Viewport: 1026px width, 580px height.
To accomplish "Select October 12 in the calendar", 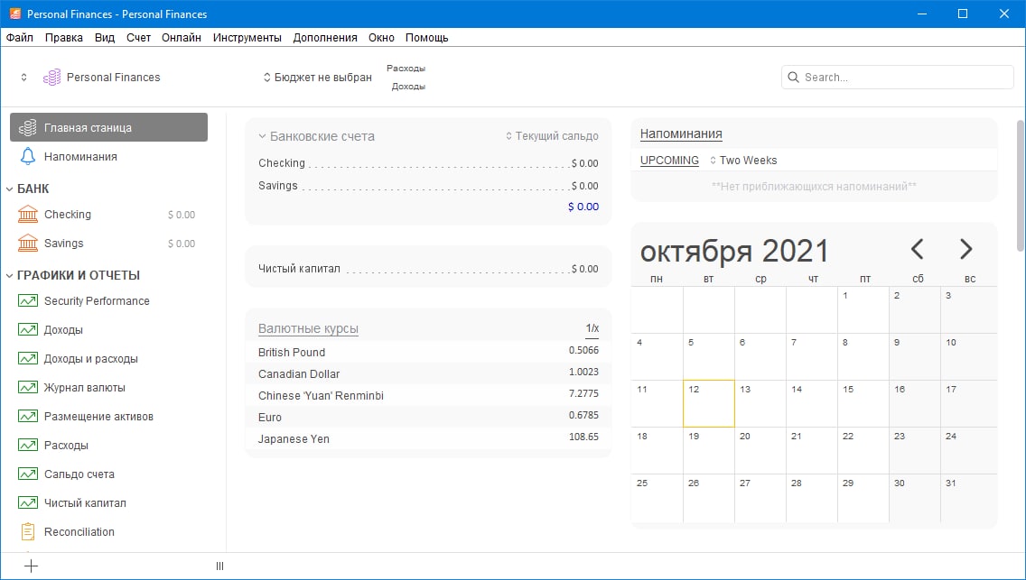I will tap(709, 403).
